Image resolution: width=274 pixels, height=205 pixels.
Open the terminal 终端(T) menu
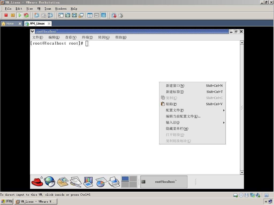point(87,37)
